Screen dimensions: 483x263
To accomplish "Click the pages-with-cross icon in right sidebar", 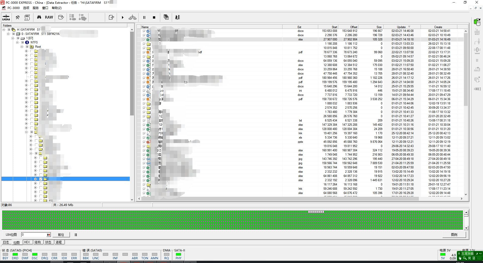I will (477, 80).
